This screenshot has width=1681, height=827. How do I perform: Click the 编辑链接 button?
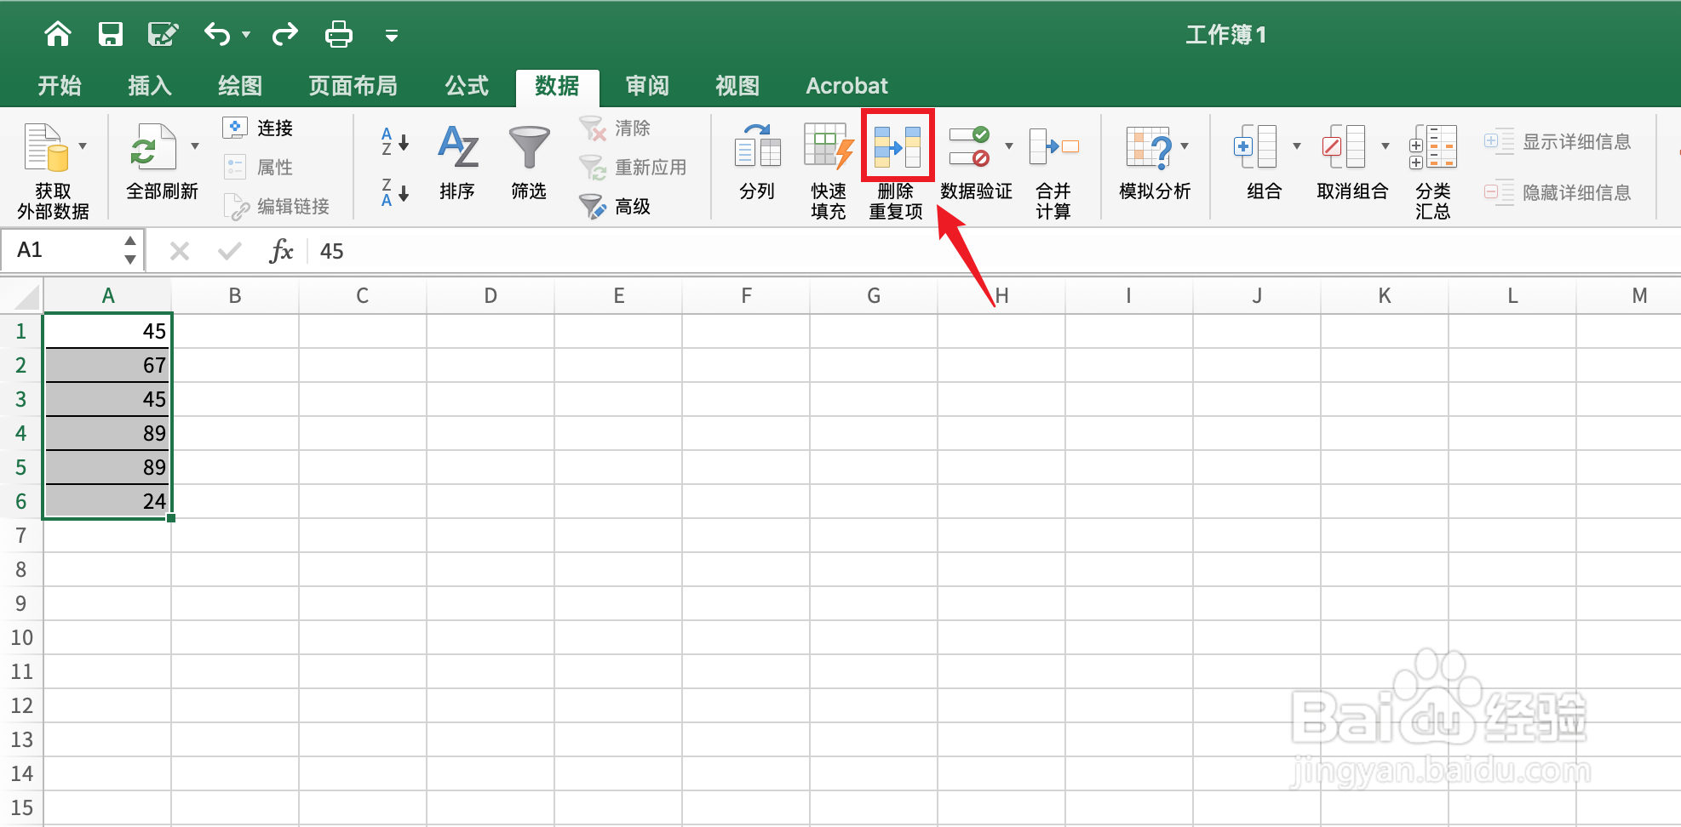point(279,206)
